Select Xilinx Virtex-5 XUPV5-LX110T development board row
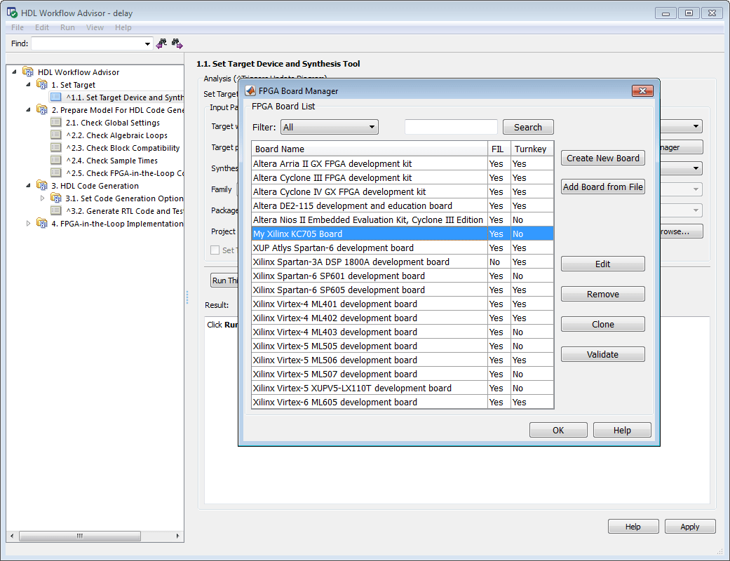 (x=403, y=388)
